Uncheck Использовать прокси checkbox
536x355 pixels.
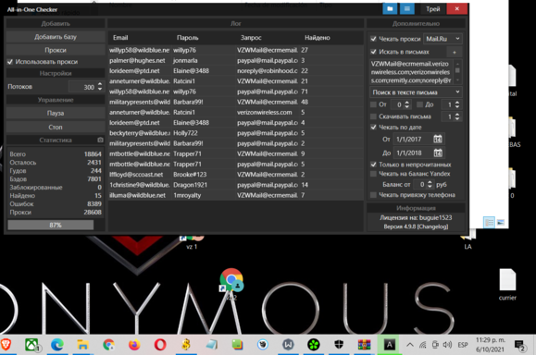(x=10, y=62)
